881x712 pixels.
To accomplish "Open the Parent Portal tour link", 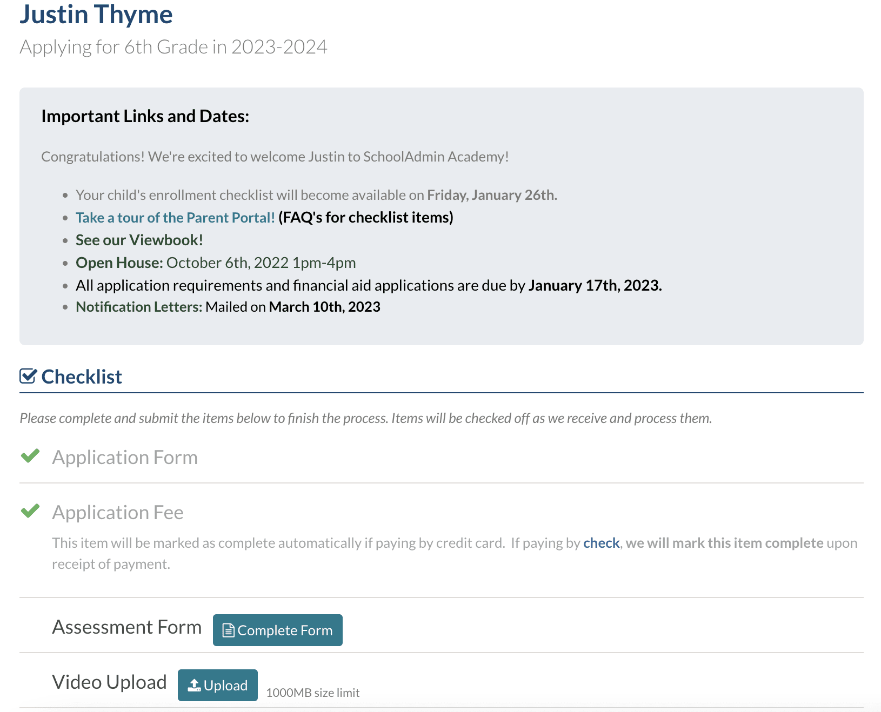I will pos(175,218).
